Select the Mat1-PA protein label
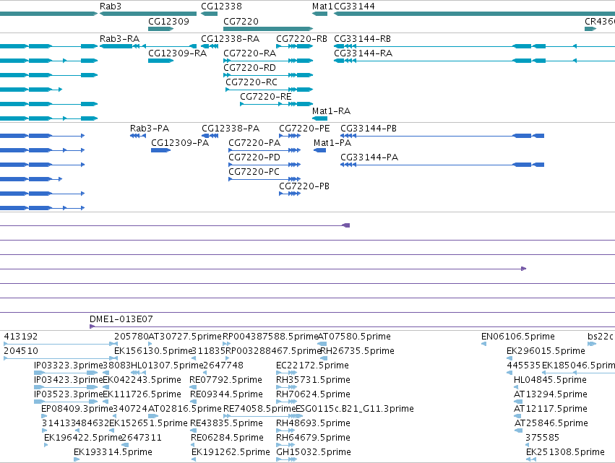 (x=332, y=143)
